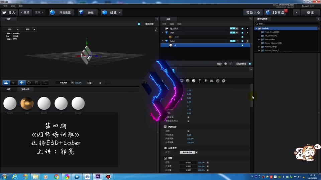This screenshot has width=321, height=180.
Task: Click the 环境设置 environment settings button
Action: (x=62, y=12)
